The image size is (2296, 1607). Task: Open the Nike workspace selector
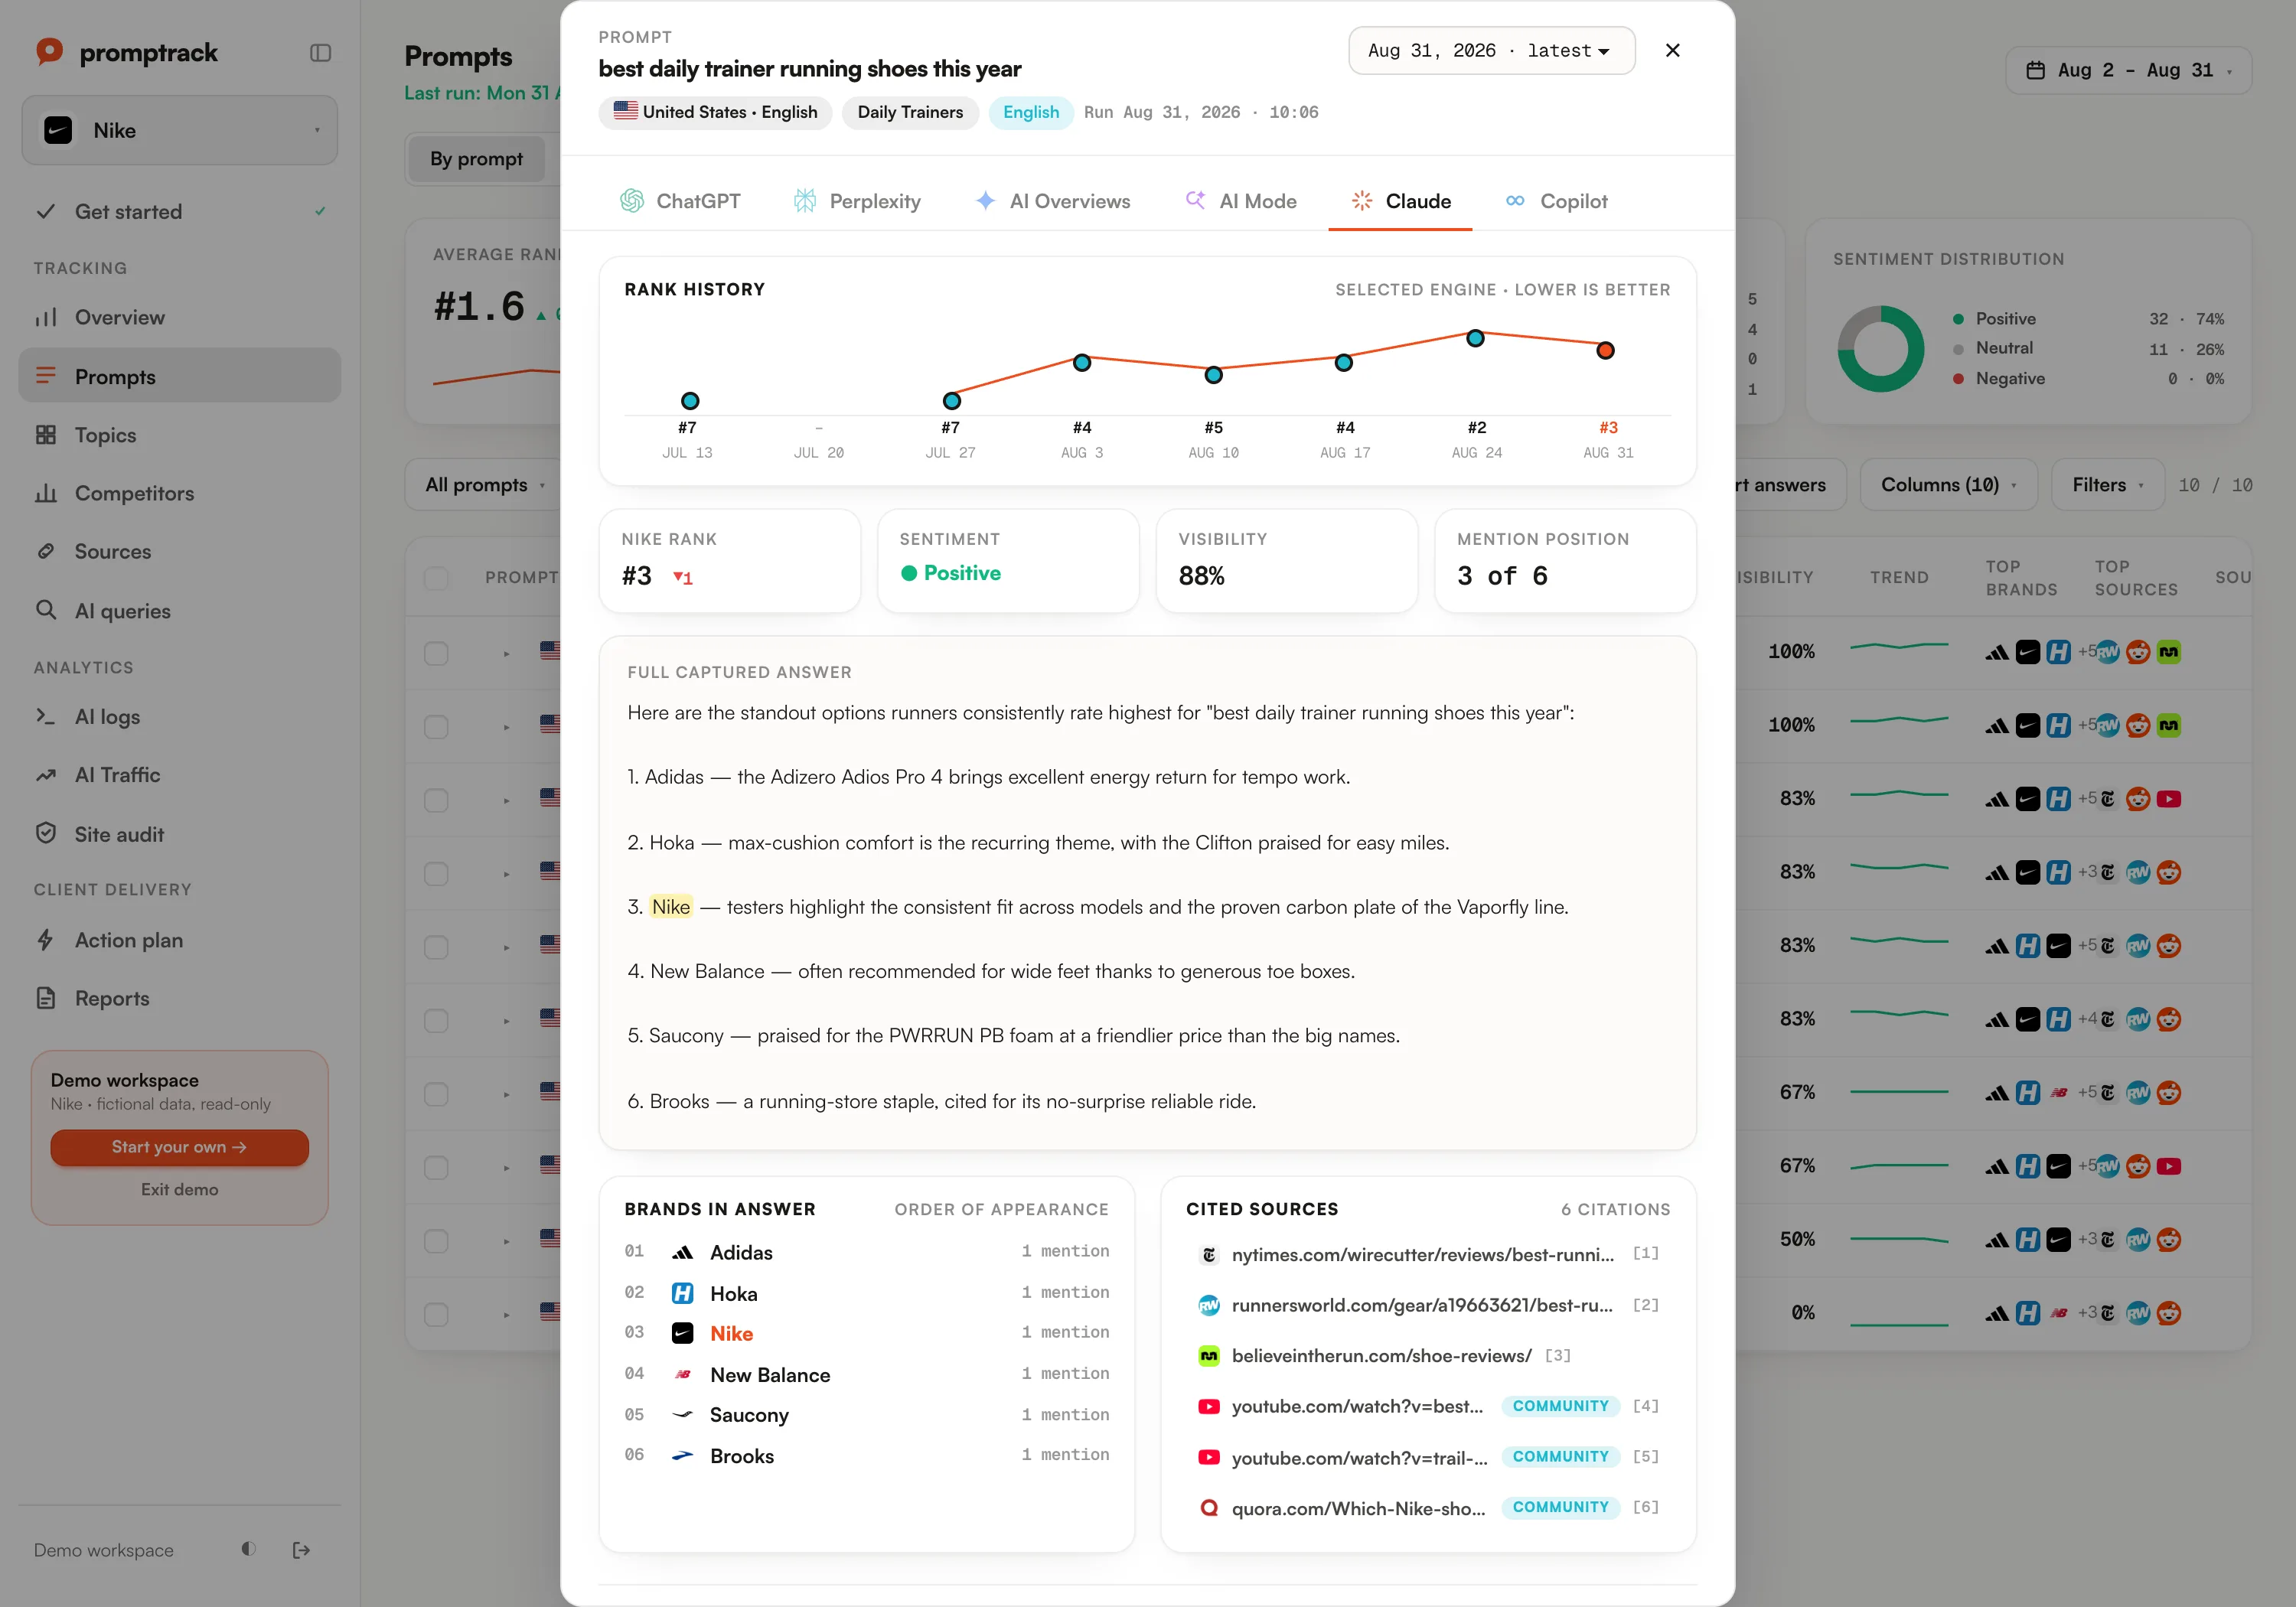[x=180, y=130]
